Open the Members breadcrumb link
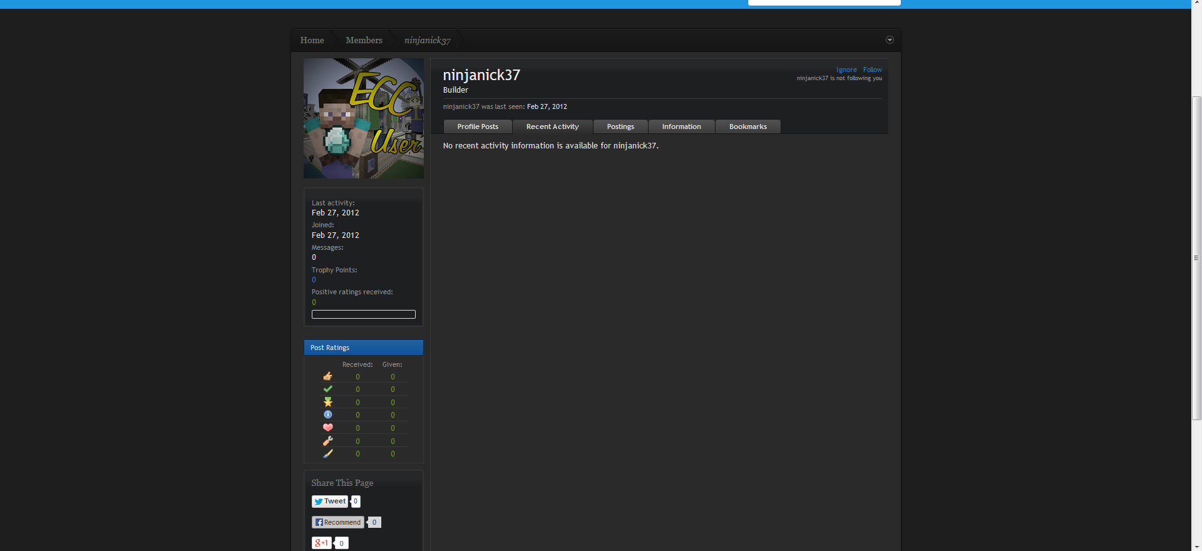Screen dimensions: 1202x551 364,40
